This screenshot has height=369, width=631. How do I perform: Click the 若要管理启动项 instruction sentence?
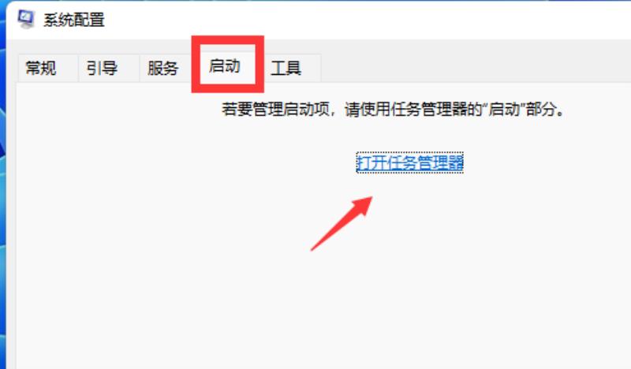(x=393, y=109)
